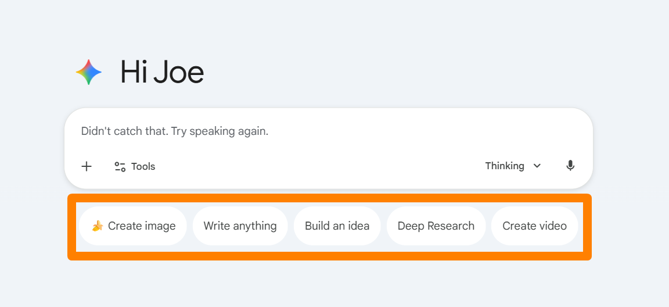
Task: Click the Tools sliders icon
Action: point(120,167)
